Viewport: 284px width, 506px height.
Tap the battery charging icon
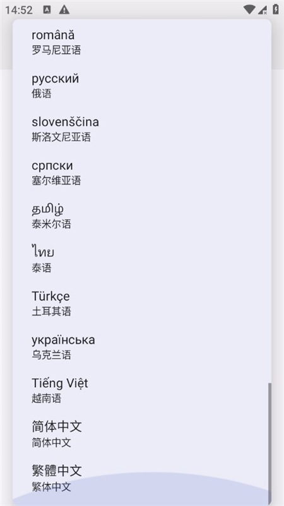[276, 9]
